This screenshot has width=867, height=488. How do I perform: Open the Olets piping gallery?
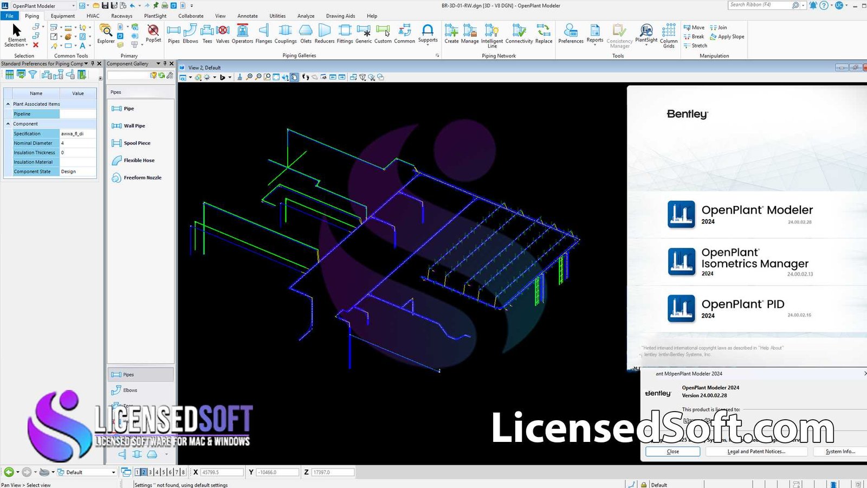(306, 34)
